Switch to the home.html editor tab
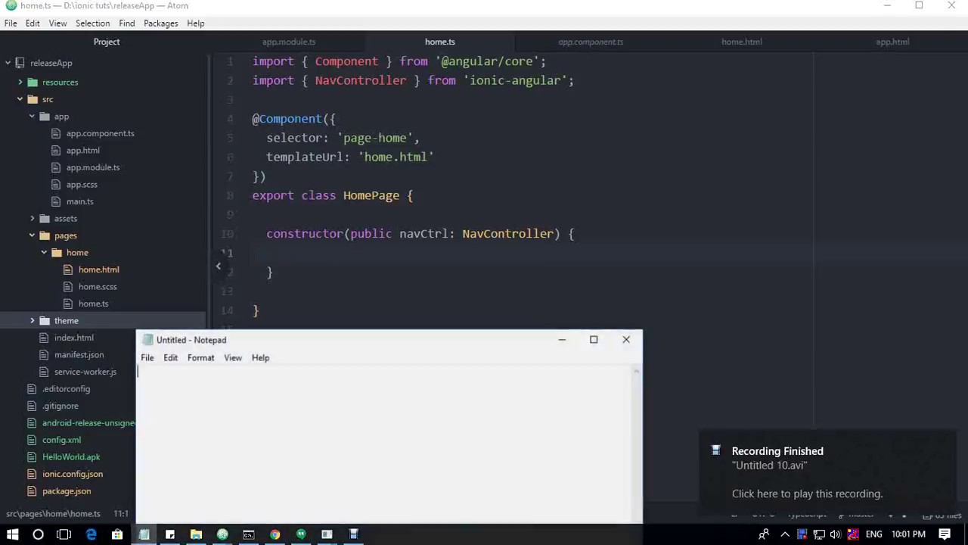The height and width of the screenshot is (545, 968). [x=741, y=42]
